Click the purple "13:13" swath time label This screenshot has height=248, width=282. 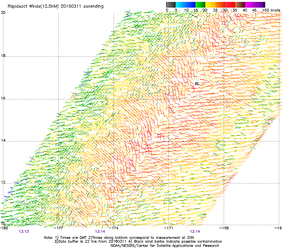[x=24, y=232]
